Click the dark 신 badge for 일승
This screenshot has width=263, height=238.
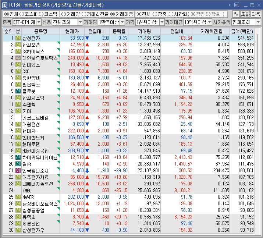pos(18,164)
